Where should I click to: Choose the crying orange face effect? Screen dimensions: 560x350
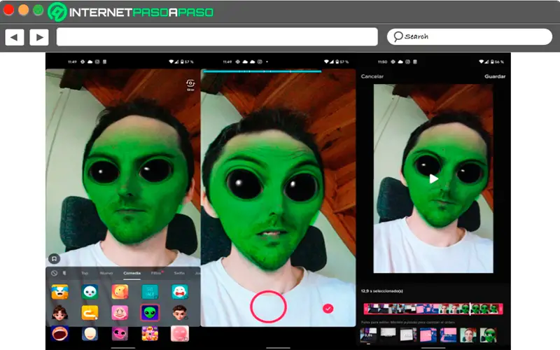59,292
